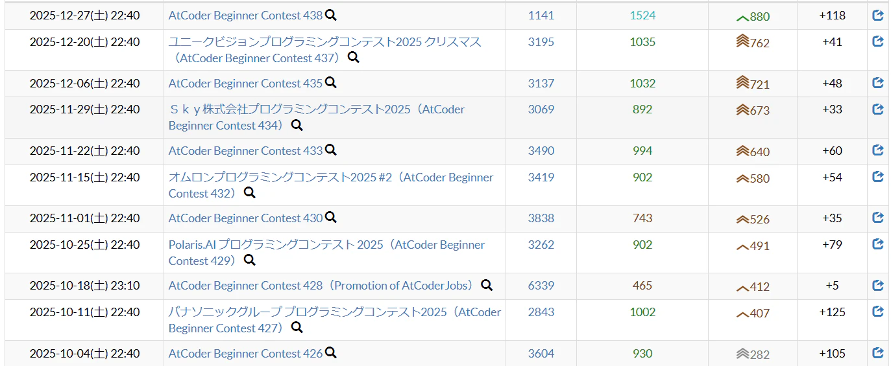Share the result beside +35
Viewport: 891px width, 366px height.
point(878,218)
